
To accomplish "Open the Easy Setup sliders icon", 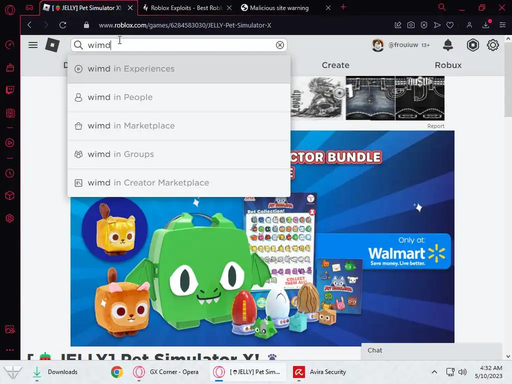I will click(x=502, y=25).
